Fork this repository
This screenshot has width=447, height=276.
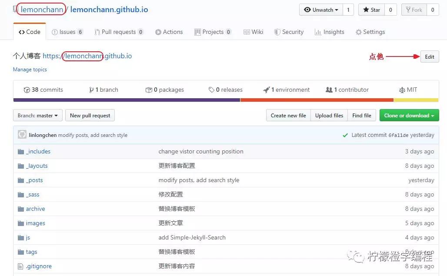click(414, 10)
